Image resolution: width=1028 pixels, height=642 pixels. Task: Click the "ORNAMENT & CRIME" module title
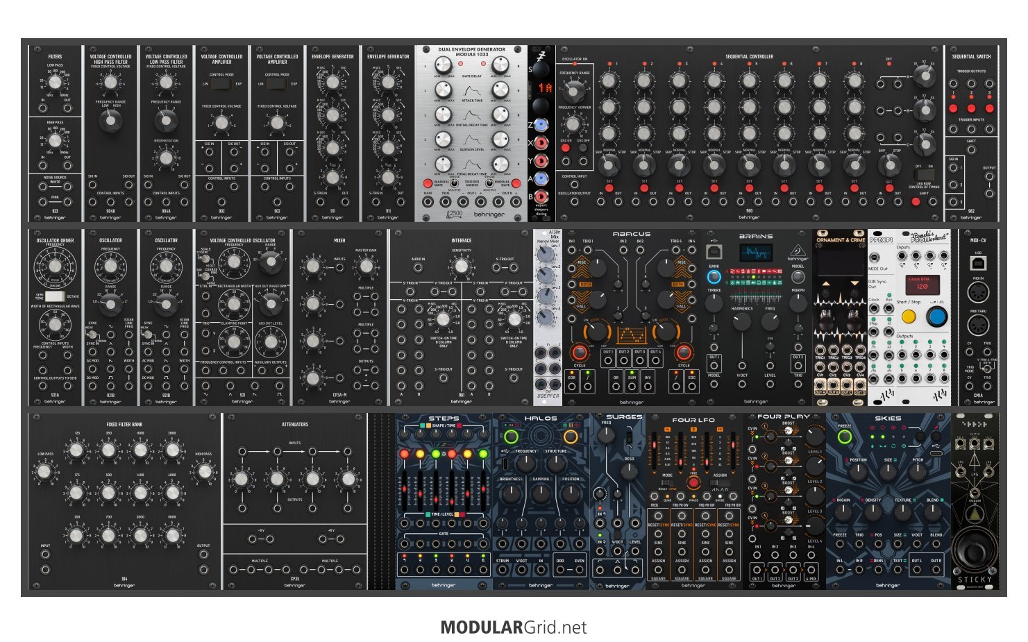pos(841,240)
